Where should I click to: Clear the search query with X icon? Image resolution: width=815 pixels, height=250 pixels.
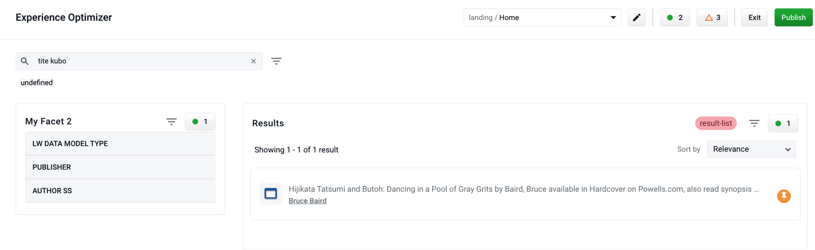pos(253,61)
